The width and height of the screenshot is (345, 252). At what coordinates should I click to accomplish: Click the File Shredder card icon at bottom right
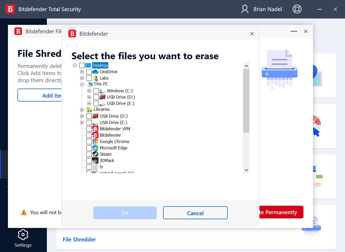click(x=311, y=226)
